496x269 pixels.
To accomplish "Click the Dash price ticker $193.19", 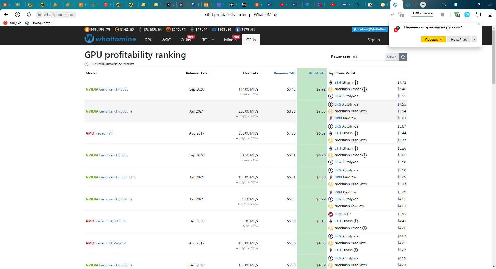I will 221,29.
